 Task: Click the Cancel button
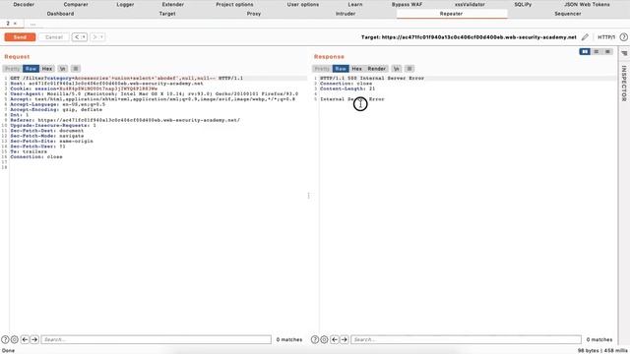54,37
